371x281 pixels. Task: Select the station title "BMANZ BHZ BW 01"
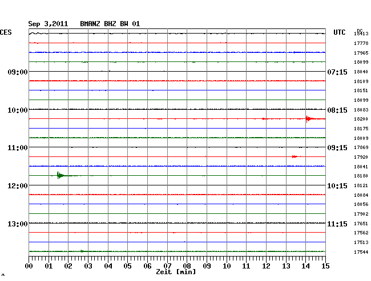pos(110,24)
